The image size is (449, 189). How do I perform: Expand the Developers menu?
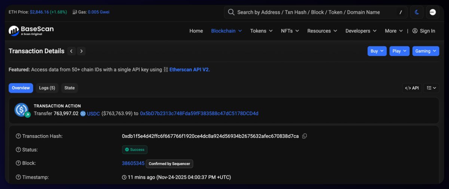click(361, 31)
